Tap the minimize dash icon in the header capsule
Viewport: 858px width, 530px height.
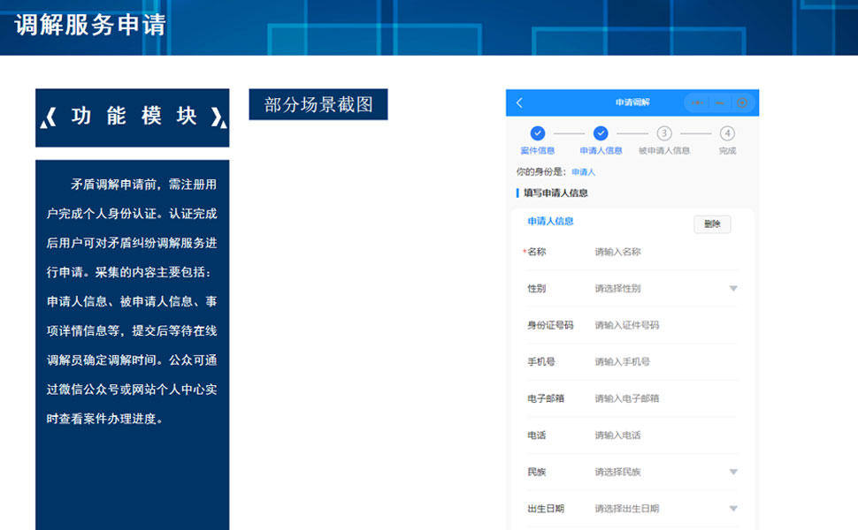pyautogui.click(x=719, y=102)
